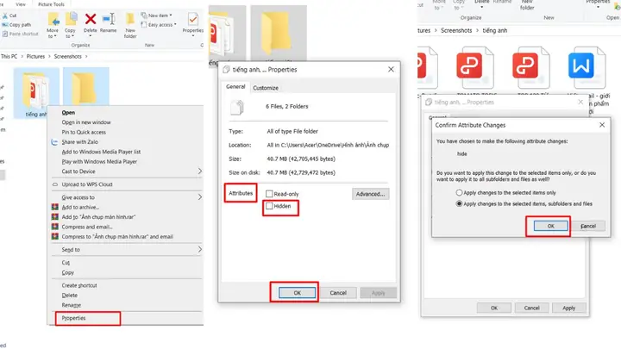The image size is (621, 349).
Task: Expand the Give access to submenu
Action: [x=199, y=197]
